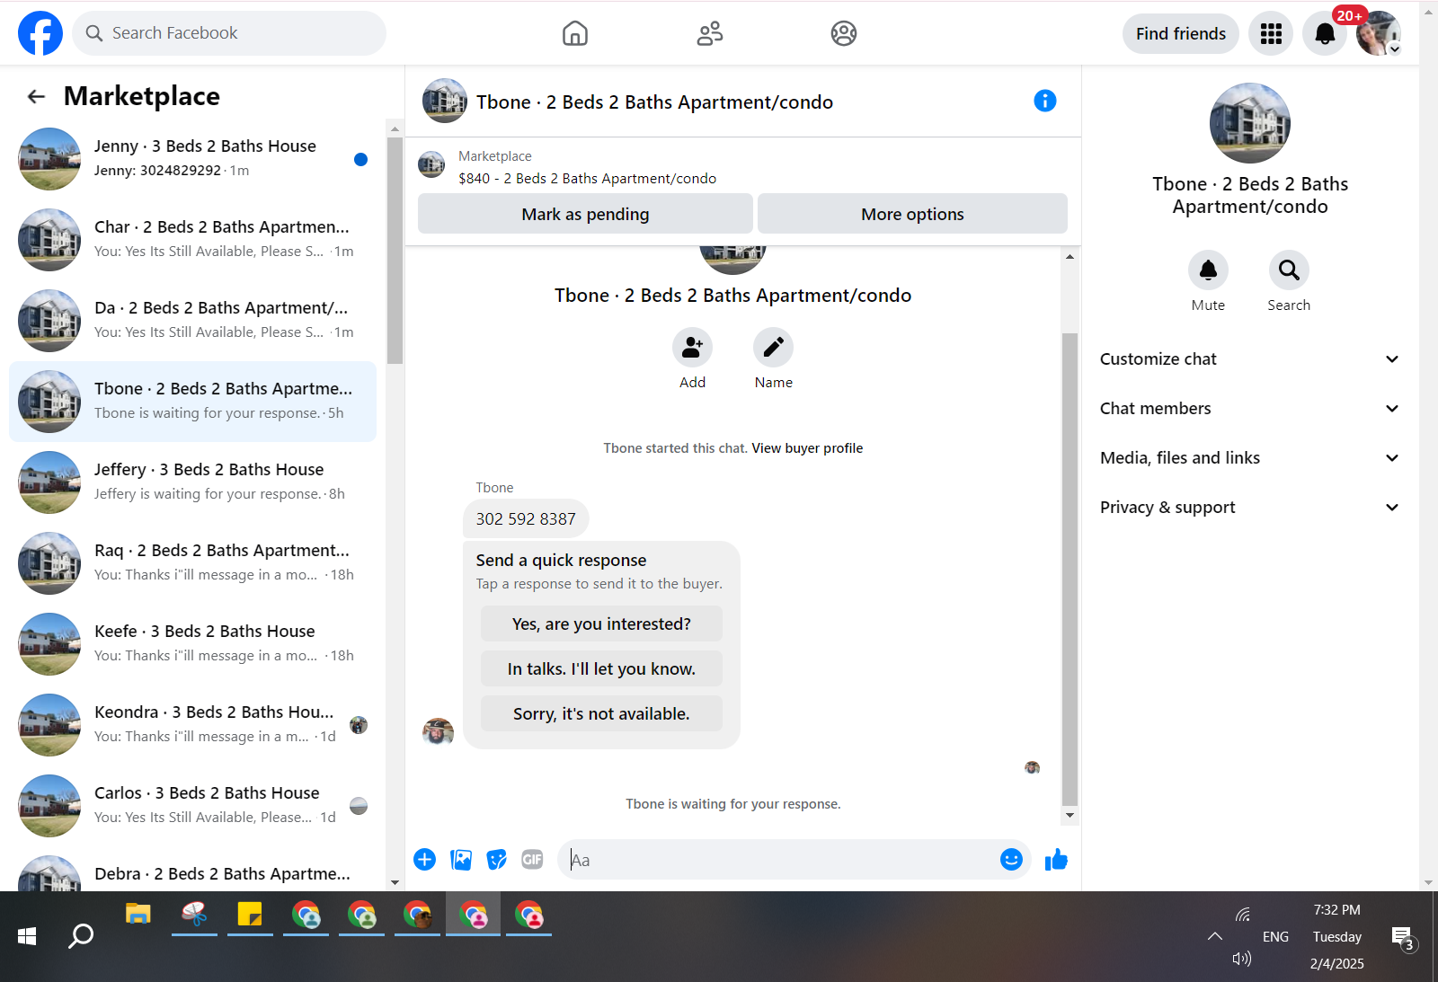Send quick reply In talks. I'll let you know.
This screenshot has height=982, width=1438.
(x=601, y=668)
